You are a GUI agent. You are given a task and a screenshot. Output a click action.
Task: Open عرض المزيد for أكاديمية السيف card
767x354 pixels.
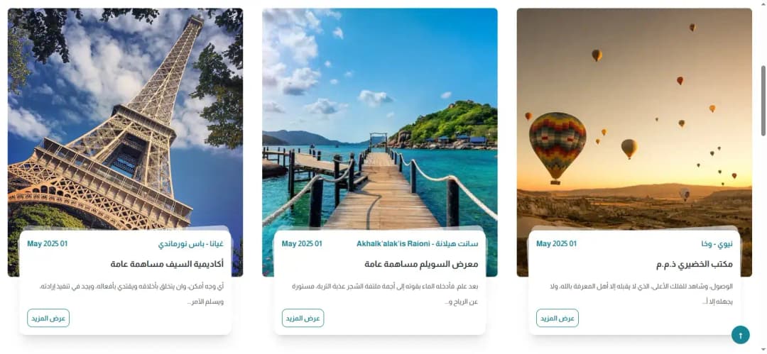point(48,318)
